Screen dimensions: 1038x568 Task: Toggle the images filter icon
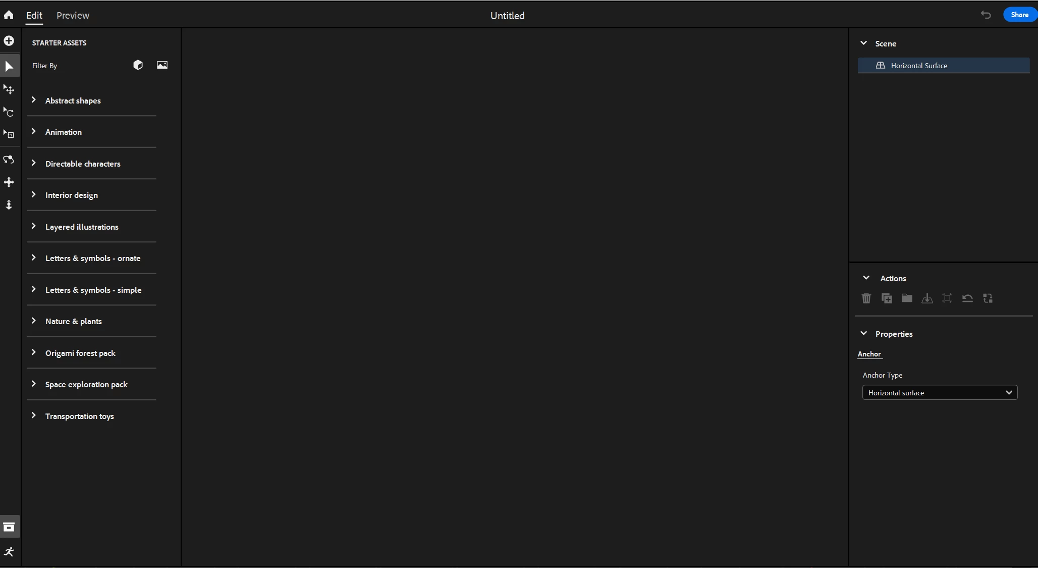(162, 65)
